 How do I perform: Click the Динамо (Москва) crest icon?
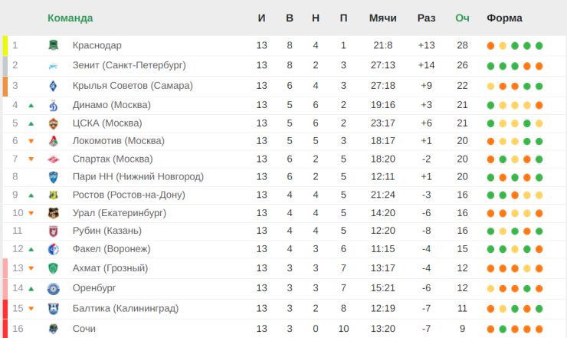54,105
